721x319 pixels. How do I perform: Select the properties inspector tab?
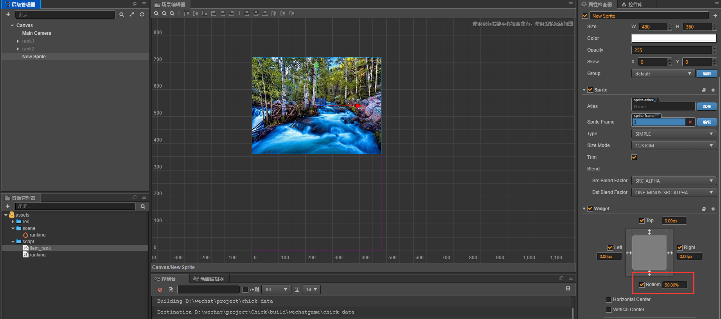[x=597, y=4]
